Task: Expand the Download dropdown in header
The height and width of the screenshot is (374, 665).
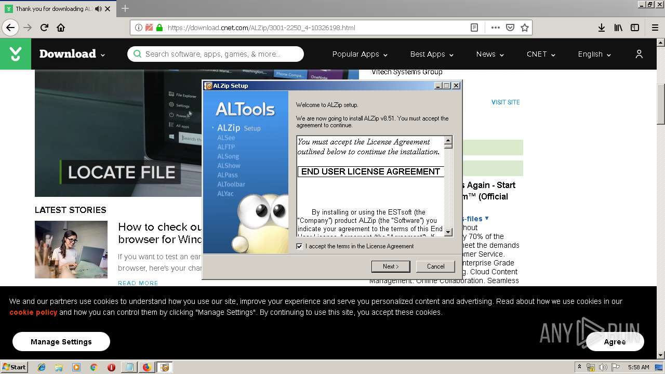Action: pos(72,54)
